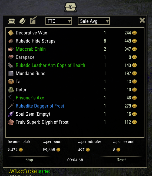Open the TTC price source dropdown

coord(59,21)
